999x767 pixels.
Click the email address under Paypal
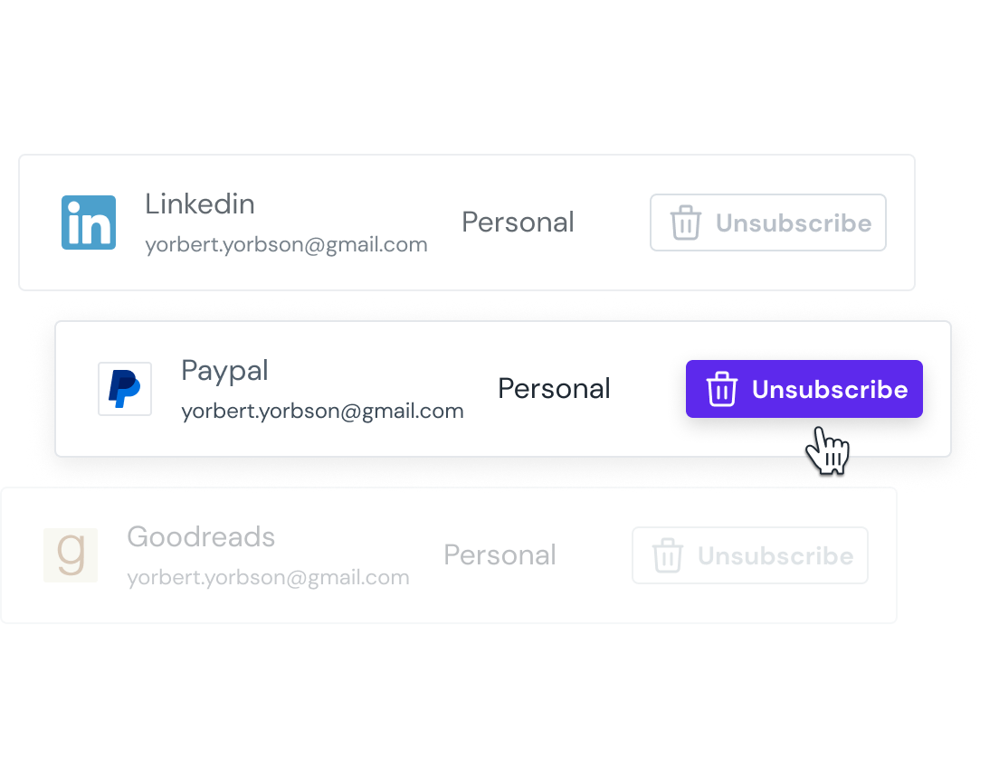point(322,411)
